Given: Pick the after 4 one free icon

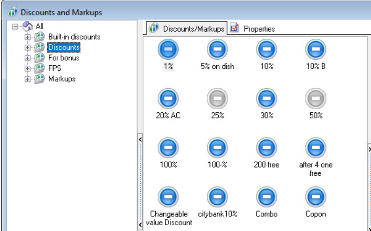Looking at the screenshot, I should [315, 149].
